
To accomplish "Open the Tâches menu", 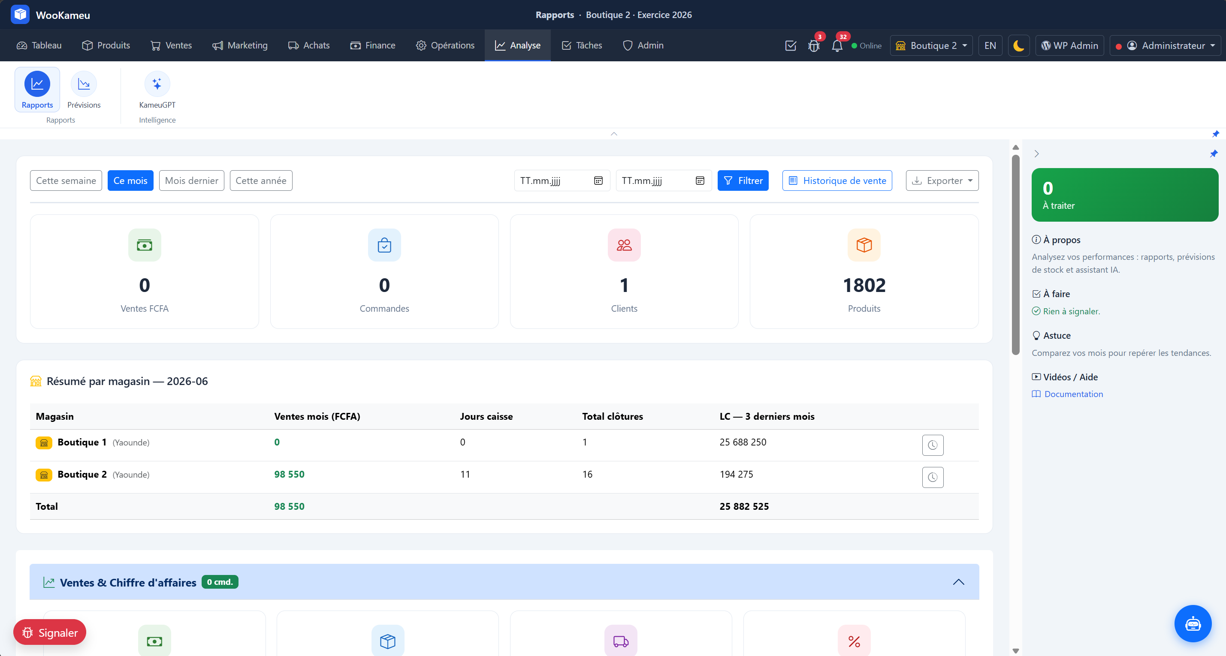I will (582, 46).
